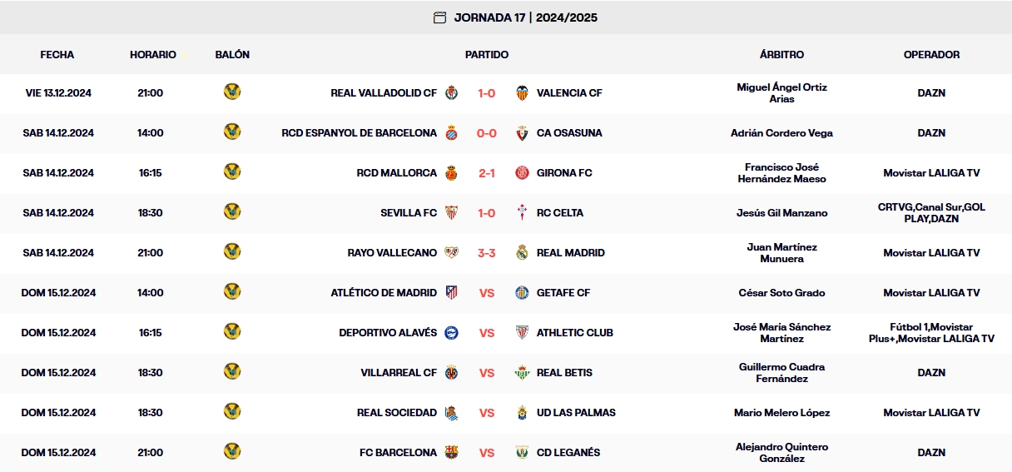Screen dimensions: 1012x472
Task: Click the Real Betis crest
Action: (522, 372)
